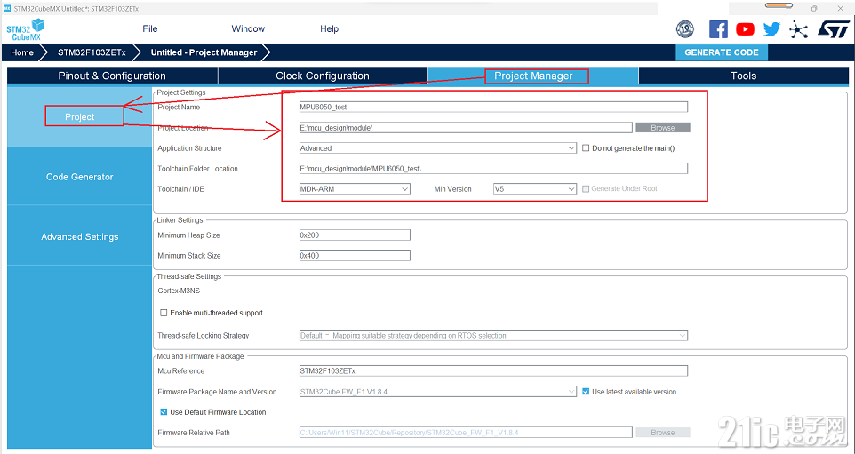Click the ST company logo icon
The width and height of the screenshot is (855, 454).
coord(833,29)
